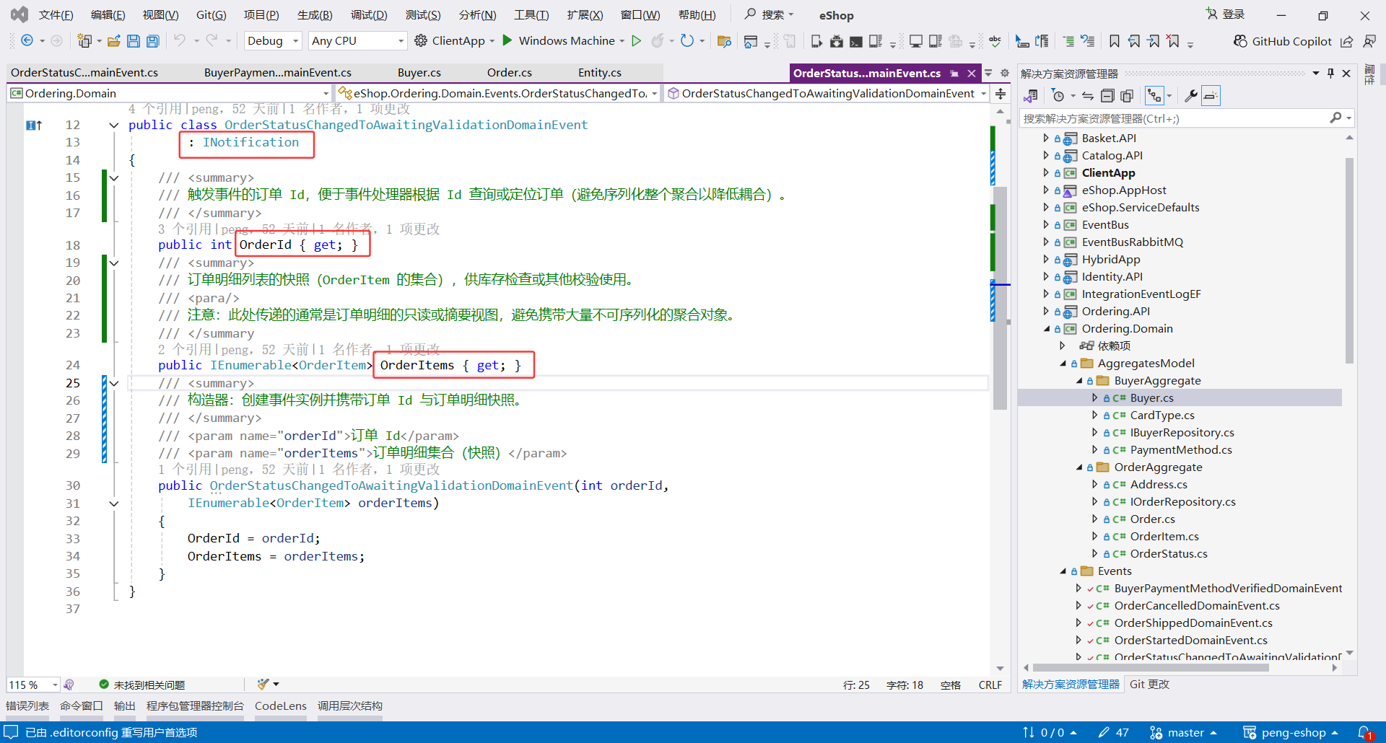The height and width of the screenshot is (743, 1386).
Task: Click the 登录 sign-in button
Action: pyautogui.click(x=1226, y=14)
